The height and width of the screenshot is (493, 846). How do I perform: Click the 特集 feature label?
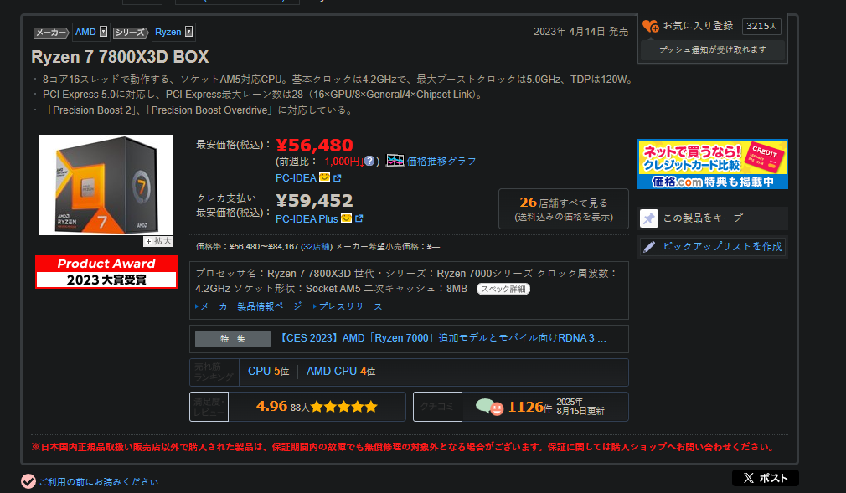[233, 339]
